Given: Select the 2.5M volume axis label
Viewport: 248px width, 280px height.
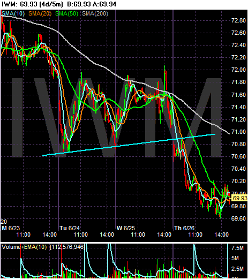Looking at the screenshot, I should click(x=238, y=269).
